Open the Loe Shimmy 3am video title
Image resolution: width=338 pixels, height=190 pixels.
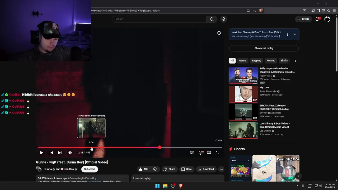[x=275, y=125]
